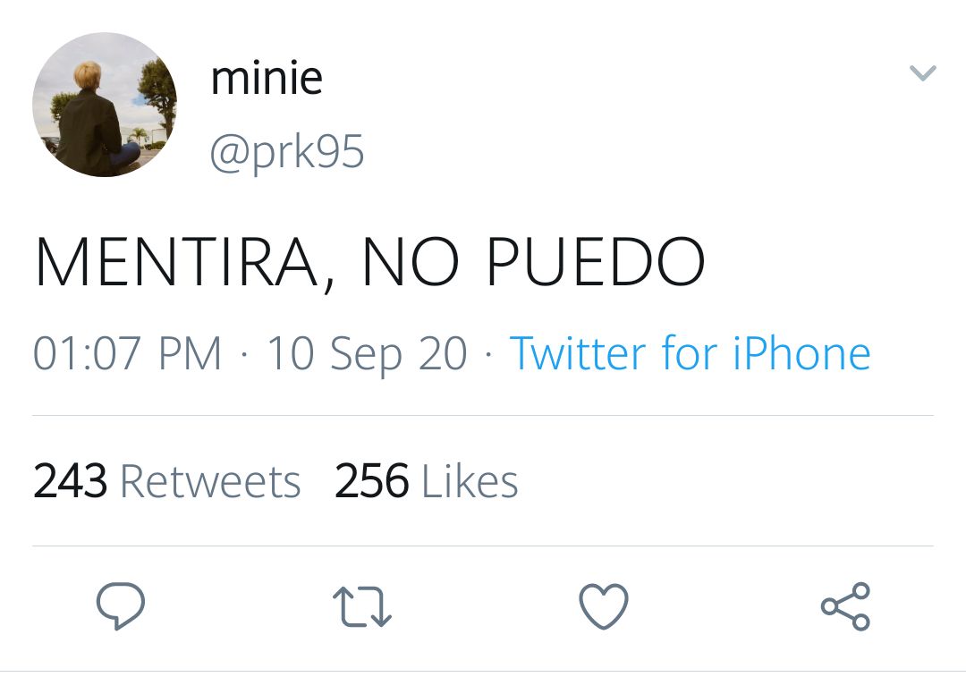Tap the 01:07 PM timestamp
The height and width of the screenshot is (677, 966).
click(x=127, y=353)
